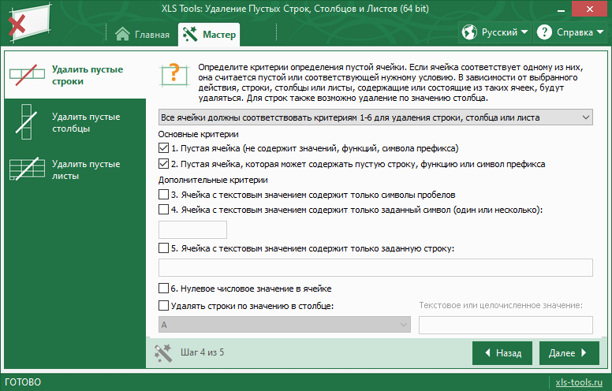The image size is (612, 391).
Task: Open the Русский language dropdown
Action: [494, 32]
